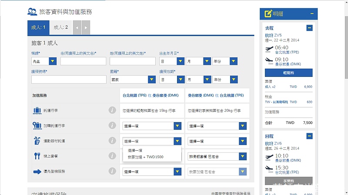Click the 航班 ZV5 flight number
This screenshot has width=348, height=195.
pos(273,35)
